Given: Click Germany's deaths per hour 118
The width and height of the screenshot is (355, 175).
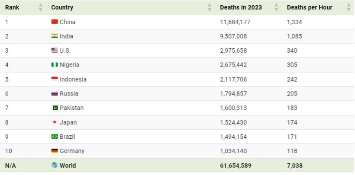Looking at the screenshot, I should [292, 151].
